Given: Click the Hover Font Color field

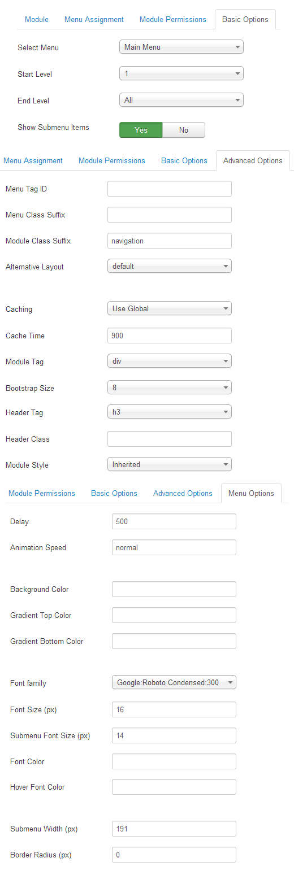Looking at the screenshot, I should [174, 787].
